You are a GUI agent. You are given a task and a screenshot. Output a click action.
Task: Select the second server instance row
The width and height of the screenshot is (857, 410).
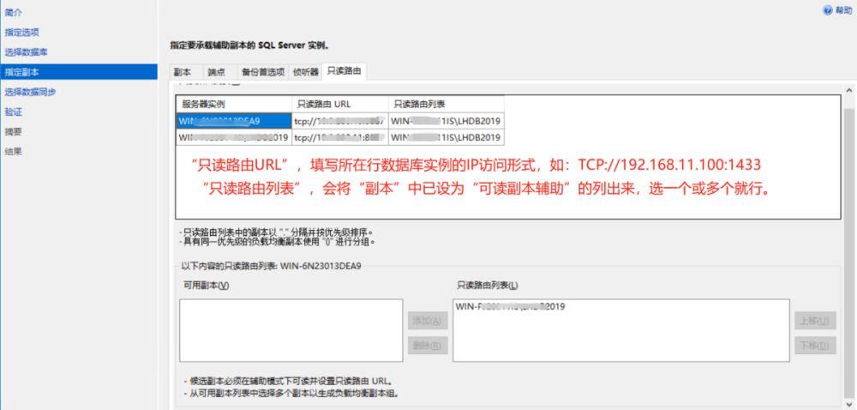(235, 137)
